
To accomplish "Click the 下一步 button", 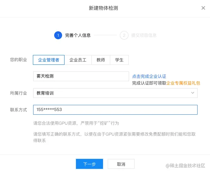I will coord(89,164).
